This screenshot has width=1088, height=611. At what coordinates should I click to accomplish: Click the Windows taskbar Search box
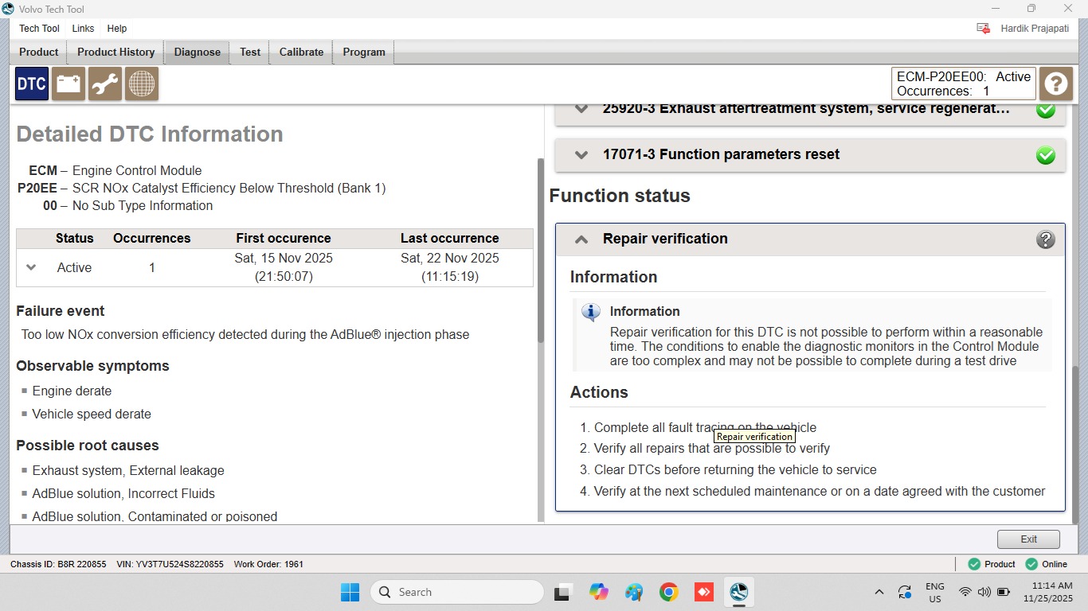tap(456, 592)
